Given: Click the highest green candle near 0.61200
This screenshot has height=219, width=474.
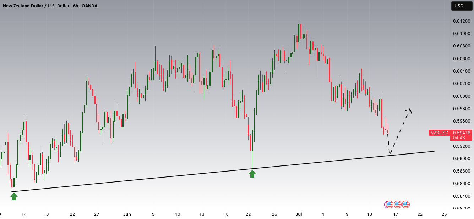Looking at the screenshot, I should (x=298, y=33).
